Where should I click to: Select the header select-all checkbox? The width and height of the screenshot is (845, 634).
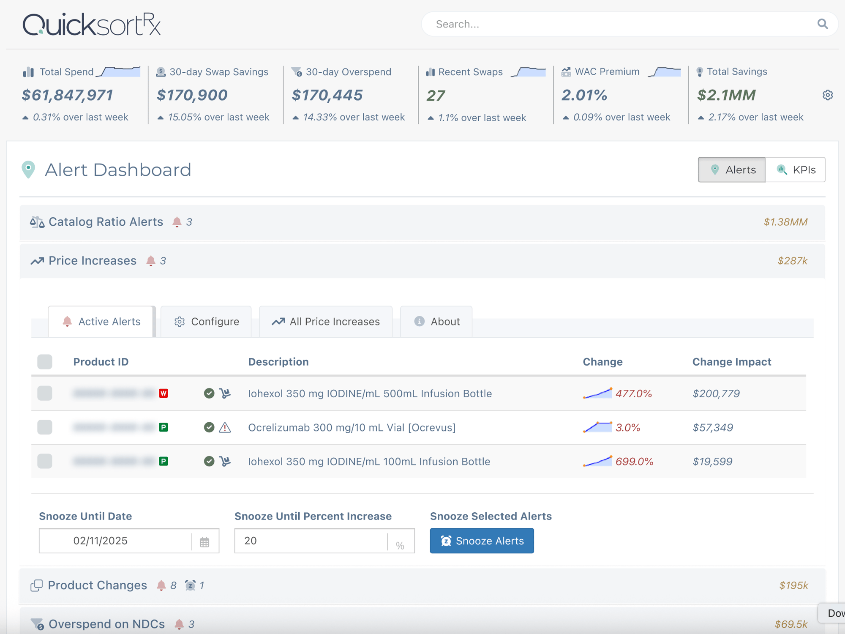[44, 362]
